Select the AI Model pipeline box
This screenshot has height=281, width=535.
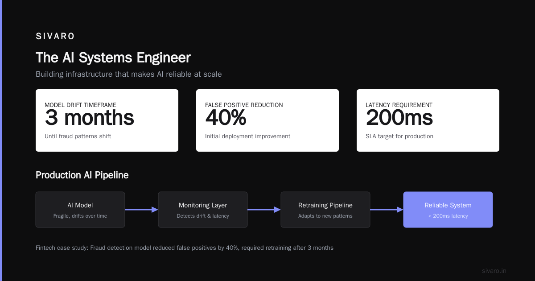pyautogui.click(x=80, y=210)
